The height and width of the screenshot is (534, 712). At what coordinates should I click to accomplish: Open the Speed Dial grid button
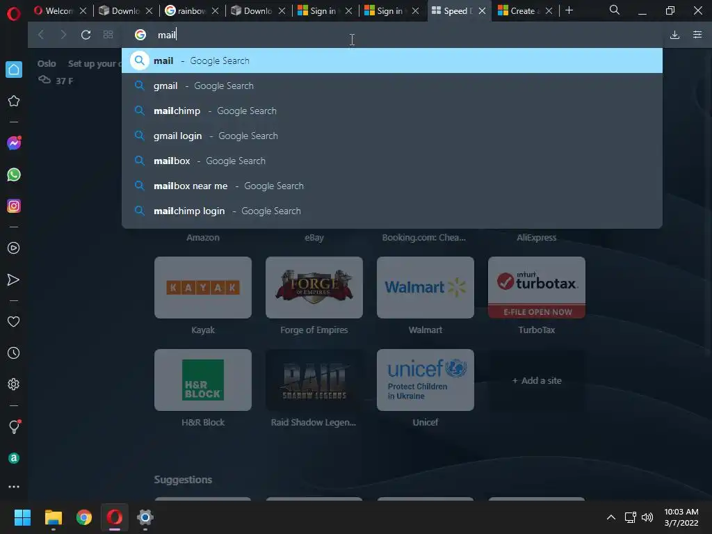(x=108, y=35)
